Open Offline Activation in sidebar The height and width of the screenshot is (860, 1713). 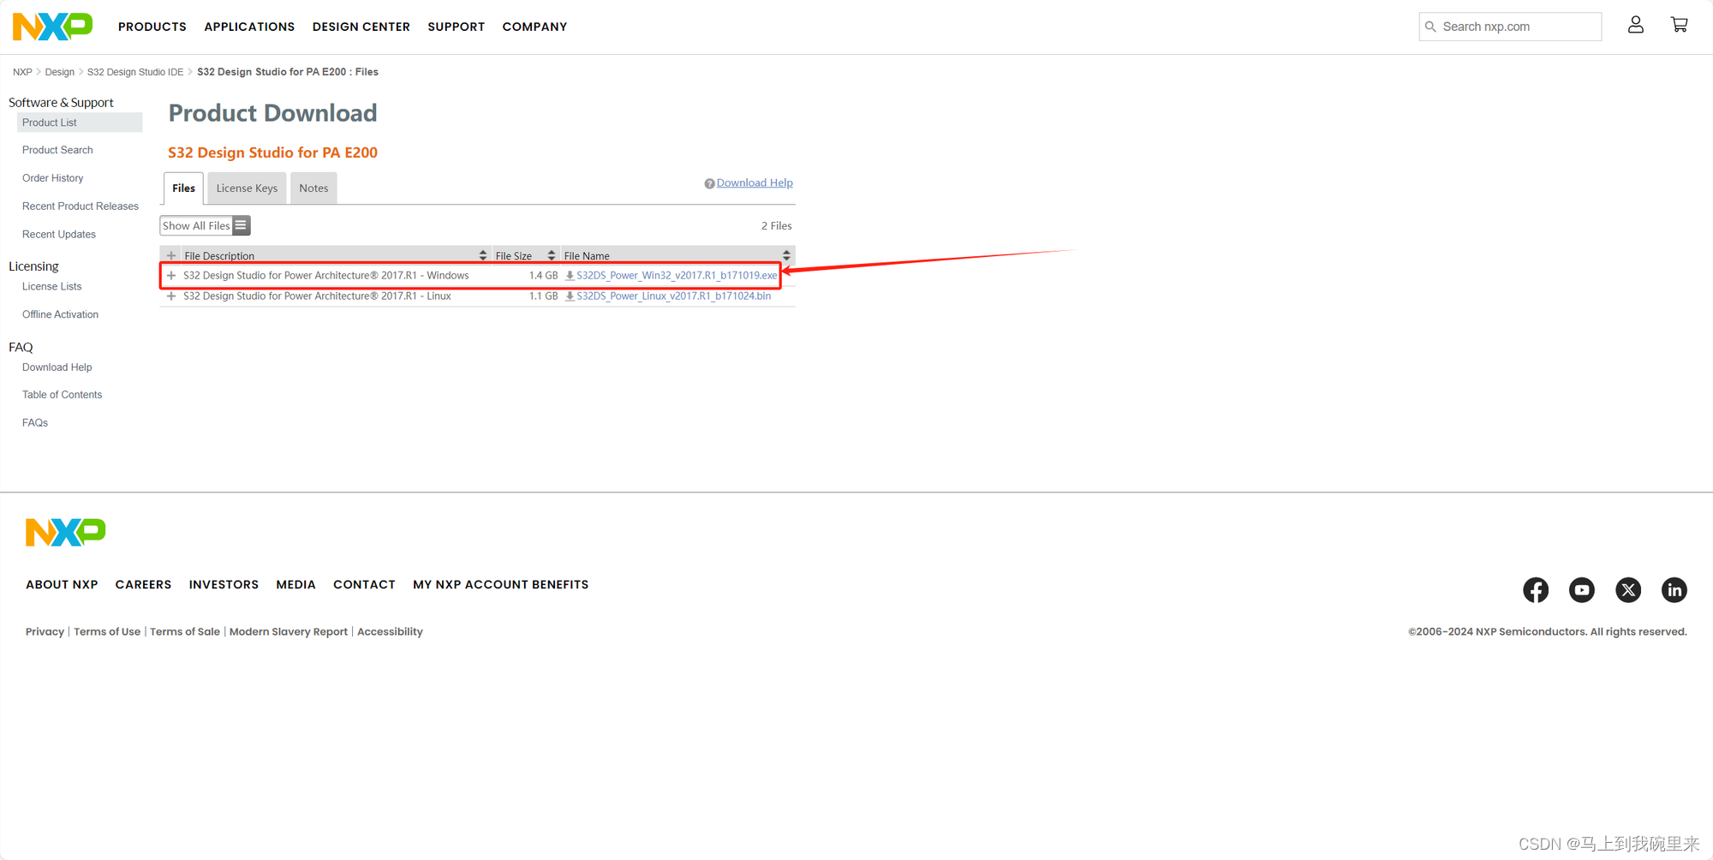(60, 315)
